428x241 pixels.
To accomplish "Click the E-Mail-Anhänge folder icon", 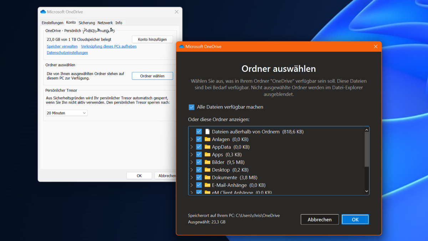I will click(208, 185).
